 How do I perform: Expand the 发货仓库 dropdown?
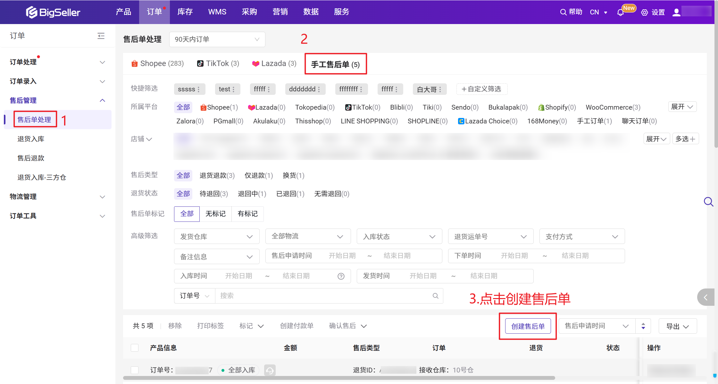[216, 237]
